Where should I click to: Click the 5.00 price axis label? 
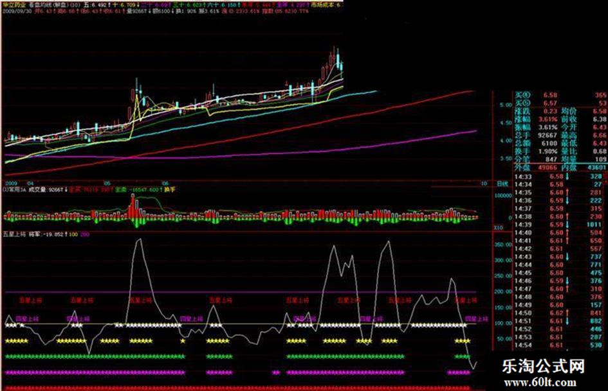(506, 105)
